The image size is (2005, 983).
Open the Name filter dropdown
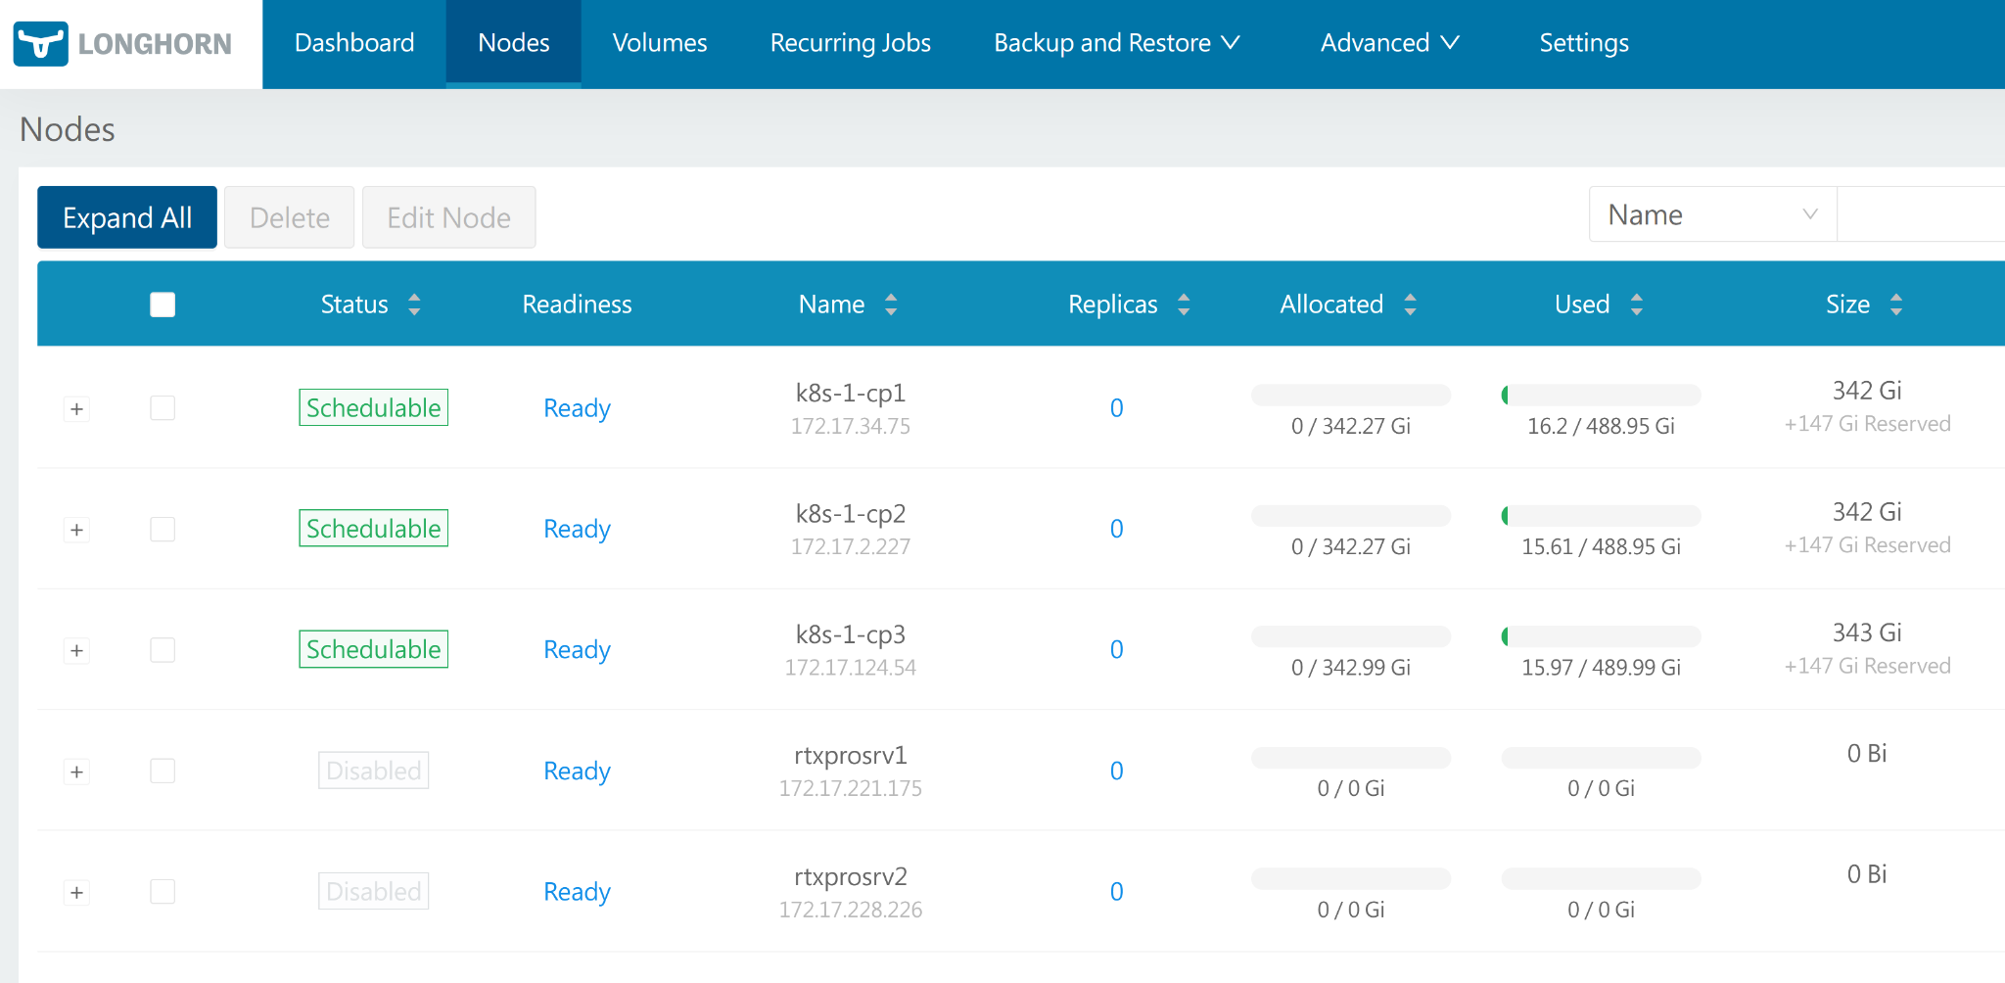(1712, 214)
